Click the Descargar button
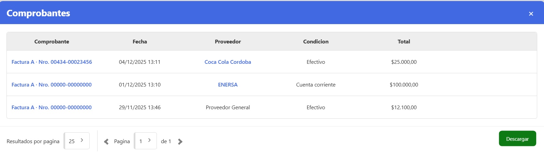This screenshot has height=153, width=544. 517,139
